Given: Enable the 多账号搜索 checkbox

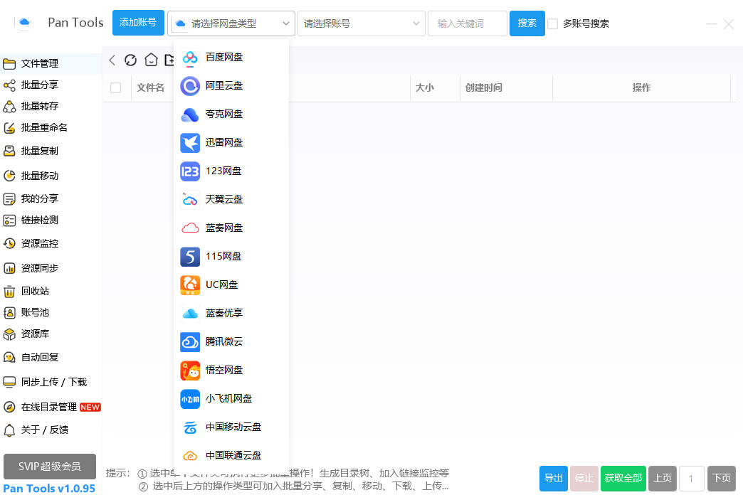Looking at the screenshot, I should (x=553, y=23).
